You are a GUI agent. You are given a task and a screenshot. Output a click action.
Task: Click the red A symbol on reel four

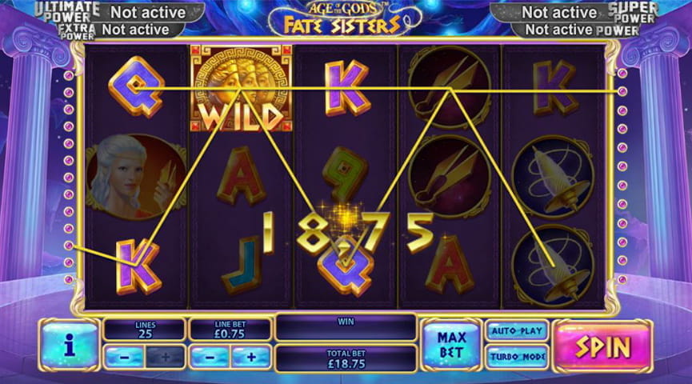(449, 265)
